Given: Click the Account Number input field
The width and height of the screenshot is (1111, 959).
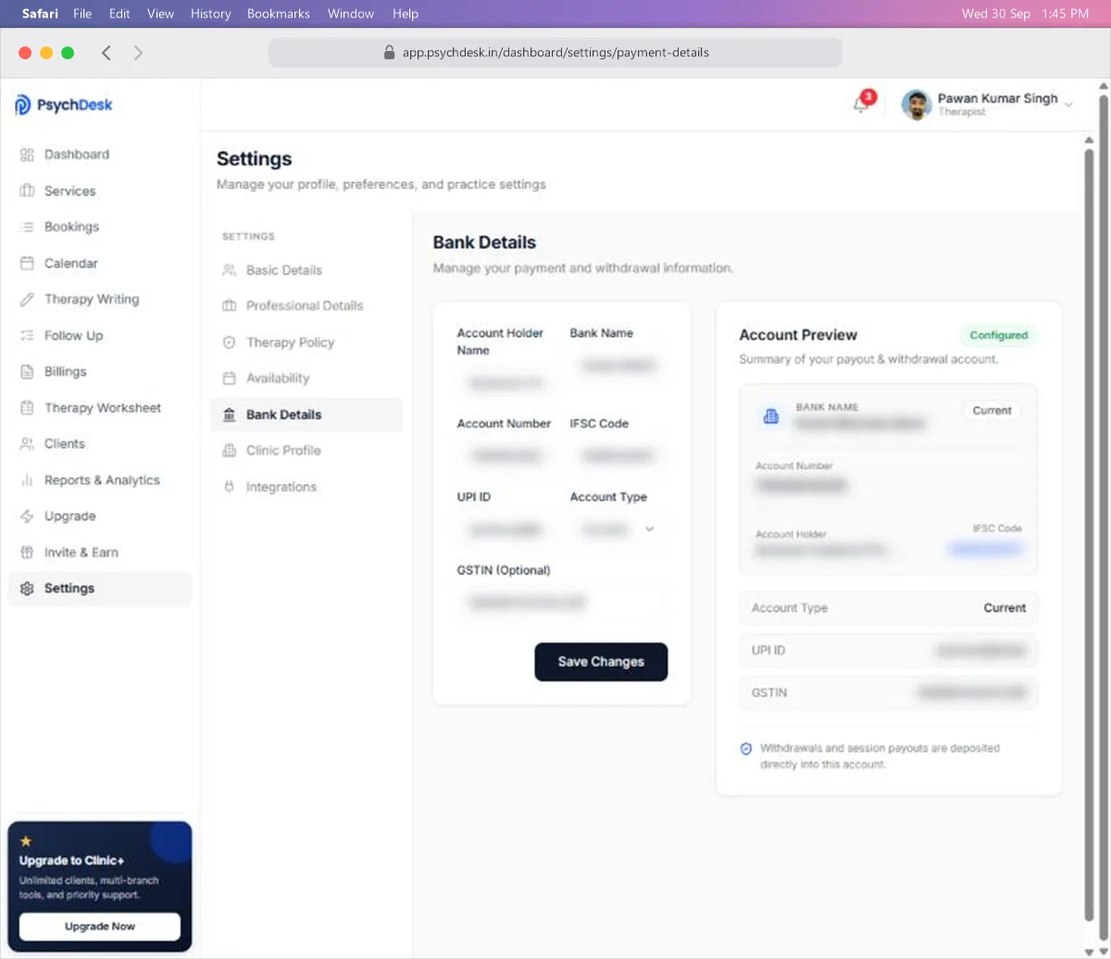Looking at the screenshot, I should pyautogui.click(x=506, y=455).
